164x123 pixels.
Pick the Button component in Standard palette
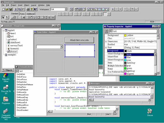point(12,17)
